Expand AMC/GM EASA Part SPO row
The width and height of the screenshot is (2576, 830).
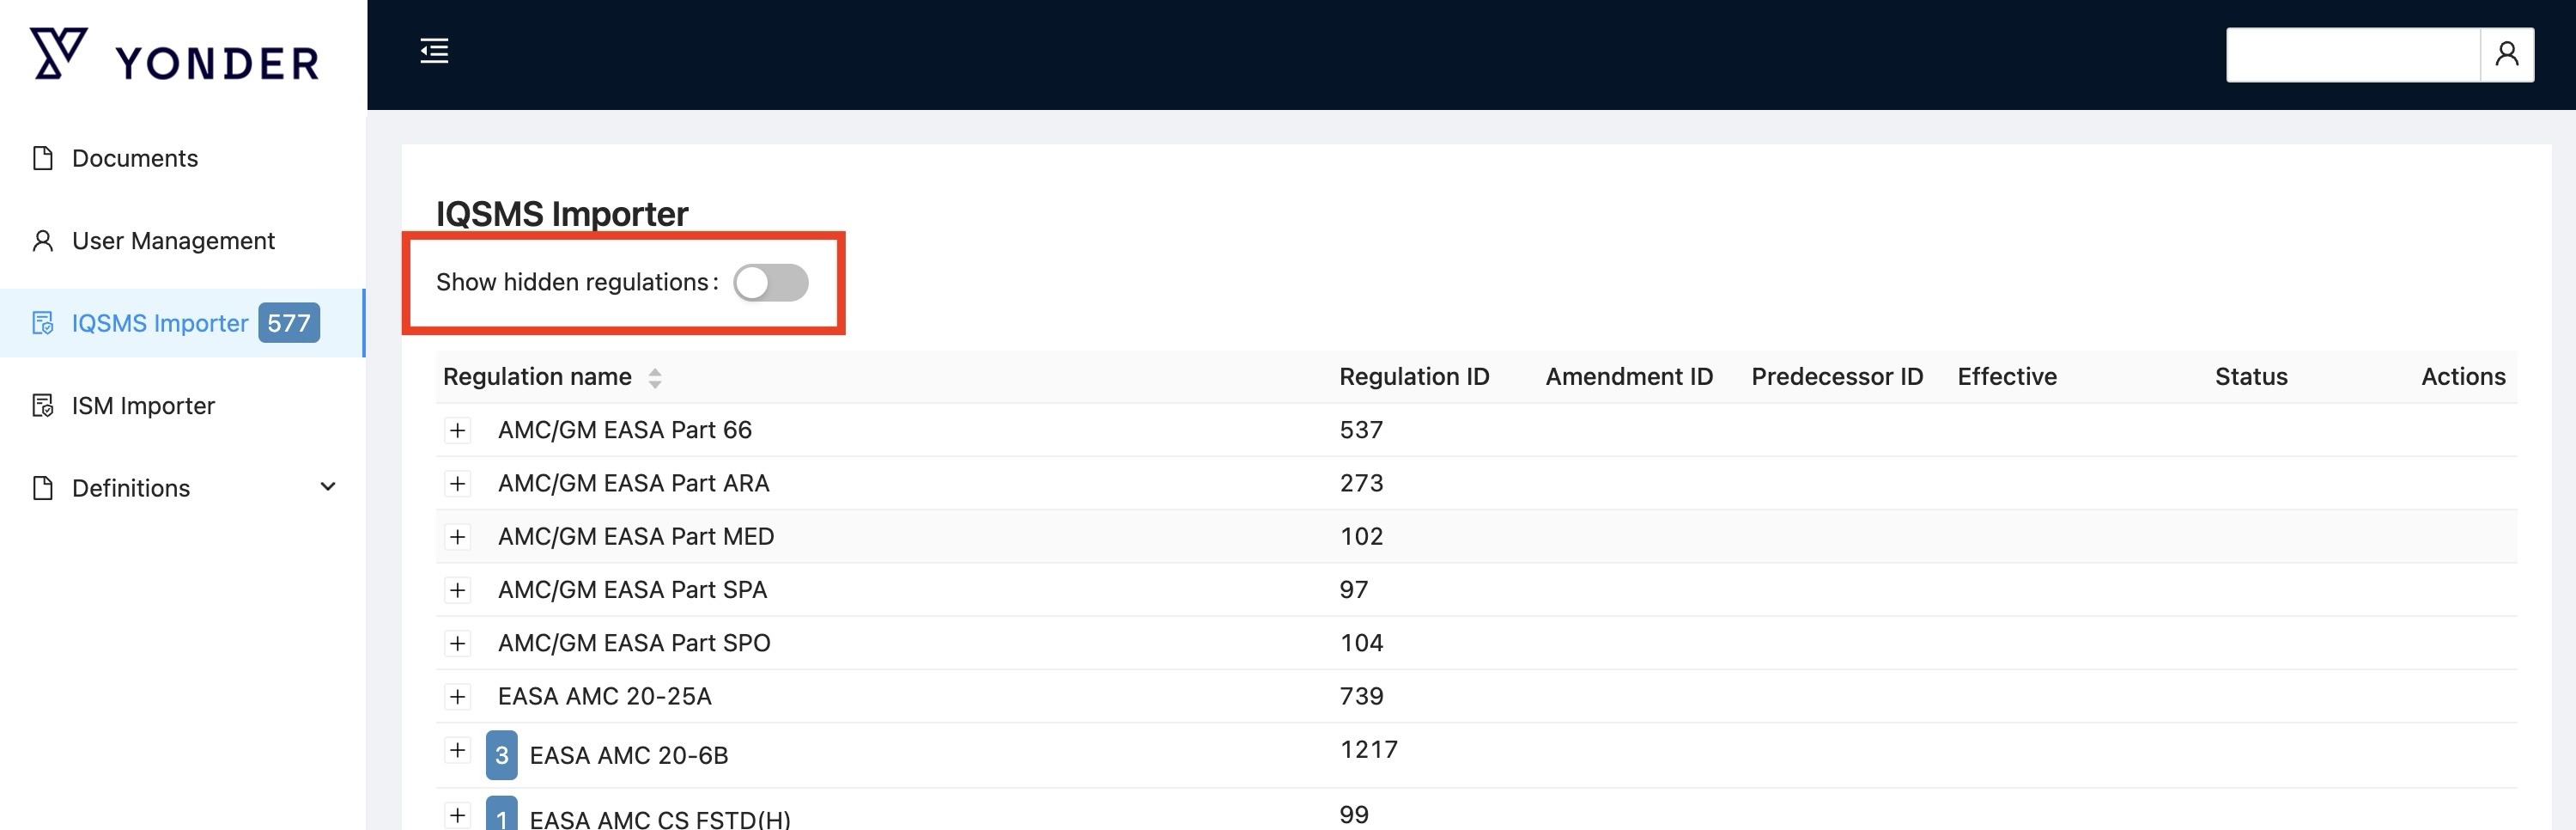[457, 643]
